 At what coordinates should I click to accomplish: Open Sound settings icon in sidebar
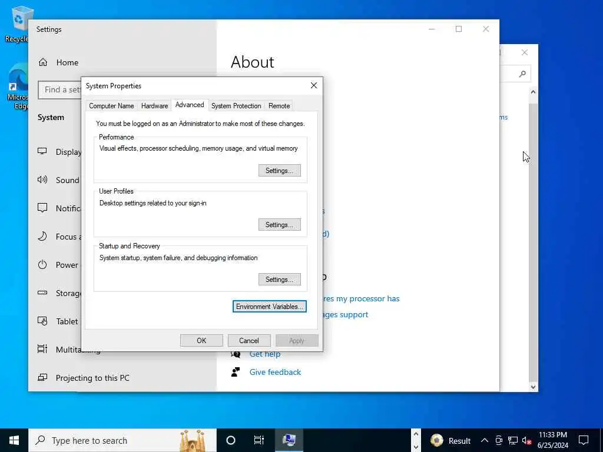point(42,180)
